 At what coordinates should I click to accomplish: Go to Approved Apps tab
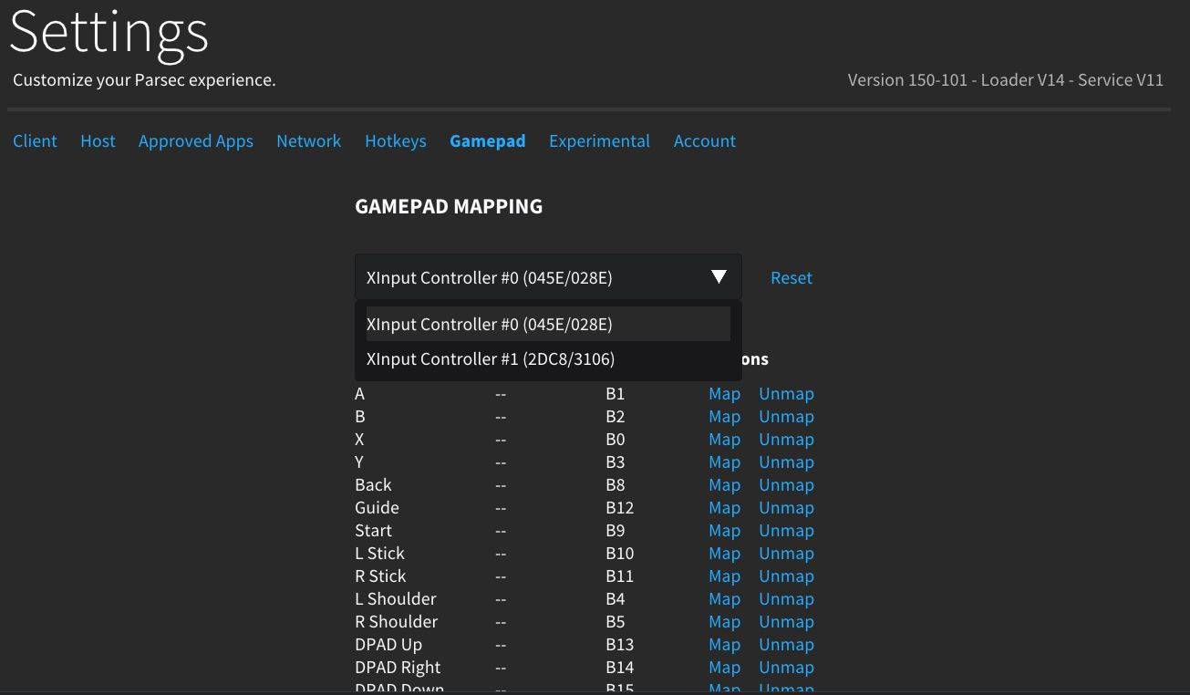click(196, 141)
